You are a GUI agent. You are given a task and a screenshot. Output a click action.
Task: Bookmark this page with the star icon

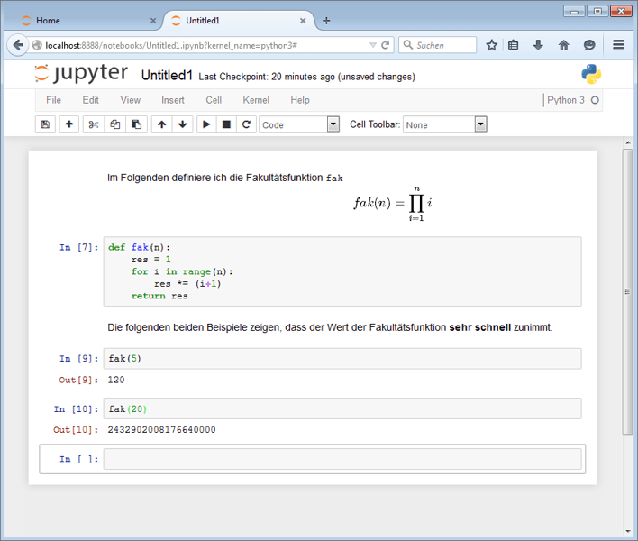(x=492, y=45)
